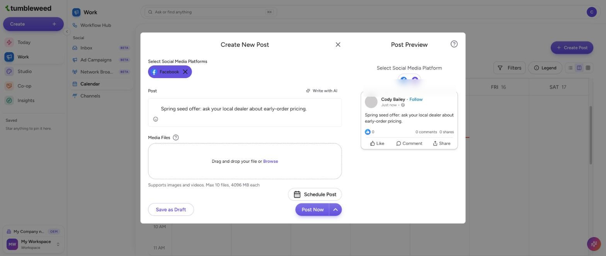Click the search bar Ask or find anything
The width and height of the screenshot is (606, 256).
[211, 12]
